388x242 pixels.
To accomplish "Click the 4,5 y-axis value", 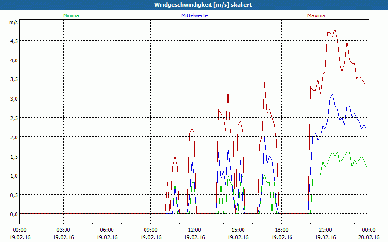I will pyautogui.click(x=14, y=41).
